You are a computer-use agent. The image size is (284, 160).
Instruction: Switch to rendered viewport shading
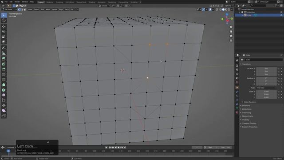229,9
